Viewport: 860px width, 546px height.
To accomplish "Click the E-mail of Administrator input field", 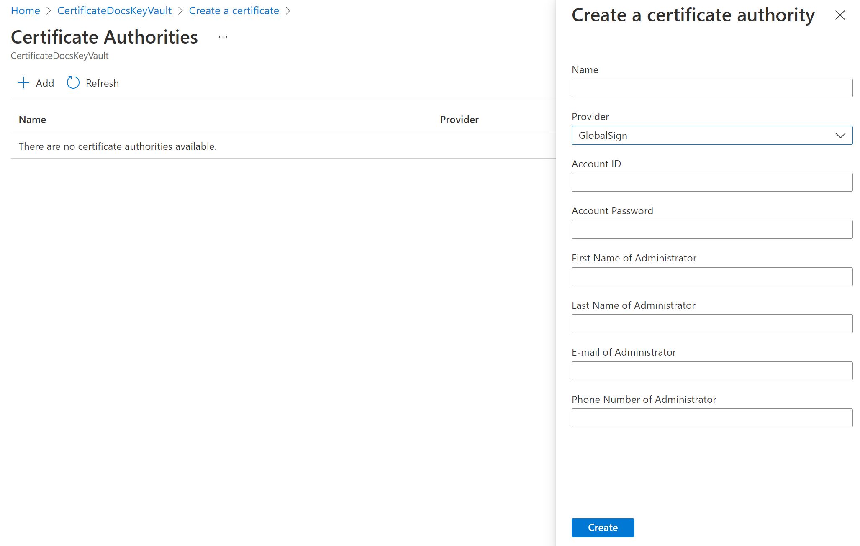I will (712, 370).
